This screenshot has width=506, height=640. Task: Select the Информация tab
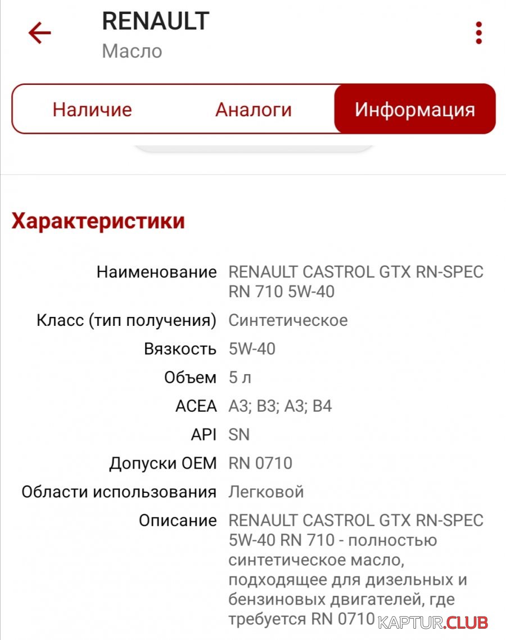tap(415, 109)
